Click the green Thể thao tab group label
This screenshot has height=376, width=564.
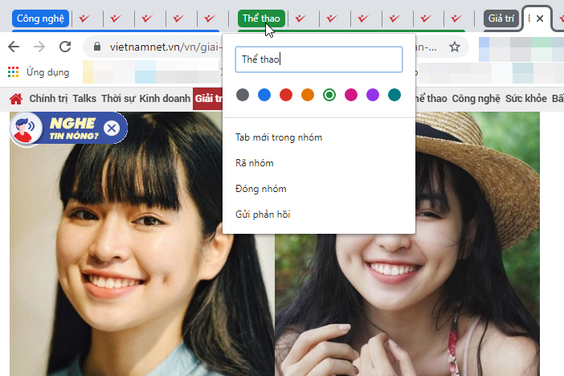(261, 18)
